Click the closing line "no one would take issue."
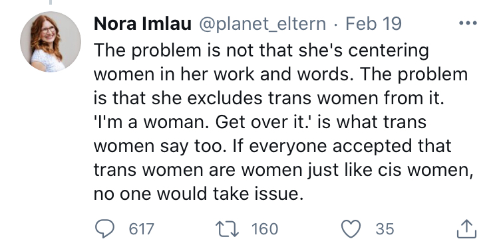 click(198, 194)
